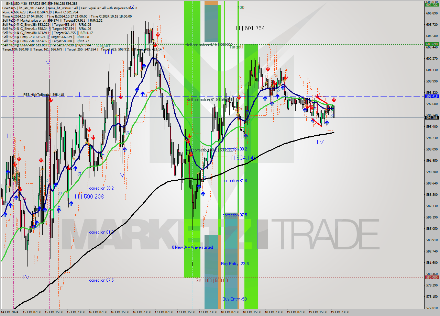Screen dimensions: 440x316
Task: Click the '16 Oct 07:30' time label
Action: [98, 312]
